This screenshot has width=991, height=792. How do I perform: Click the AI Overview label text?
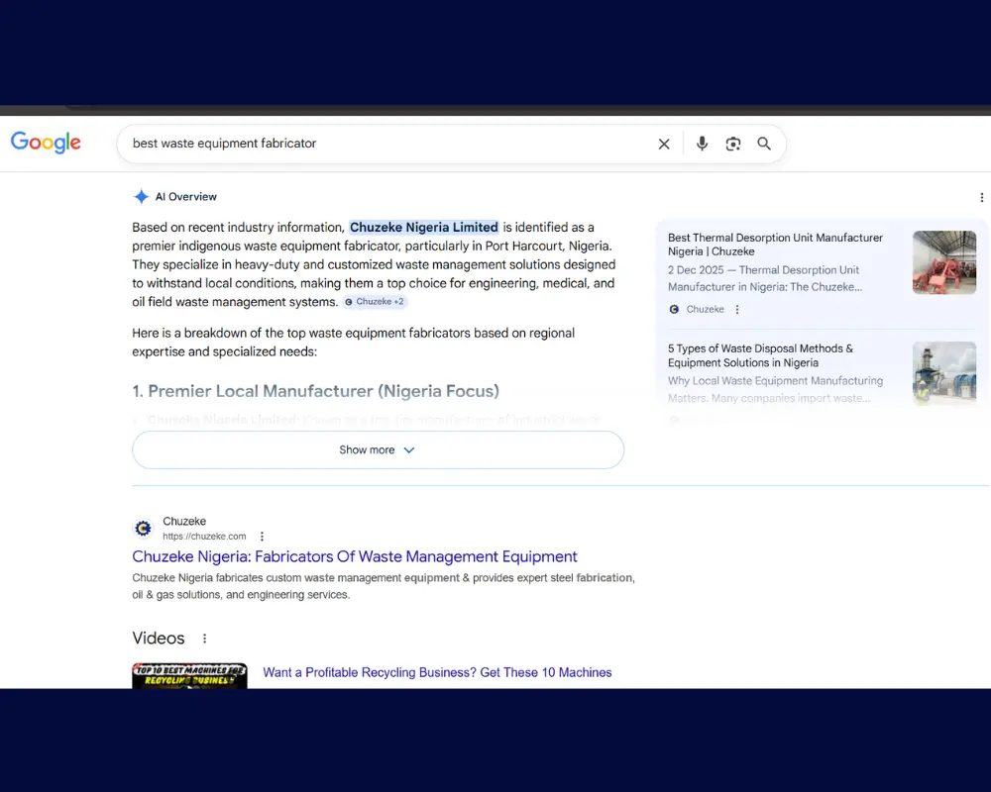coord(186,196)
